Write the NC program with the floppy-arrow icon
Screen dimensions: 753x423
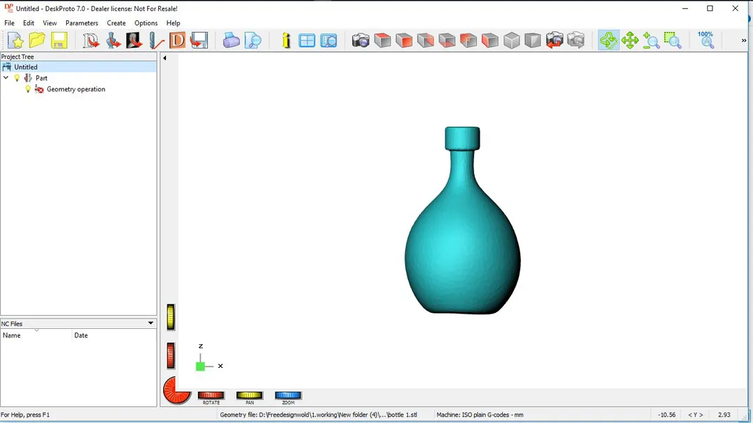pos(199,40)
